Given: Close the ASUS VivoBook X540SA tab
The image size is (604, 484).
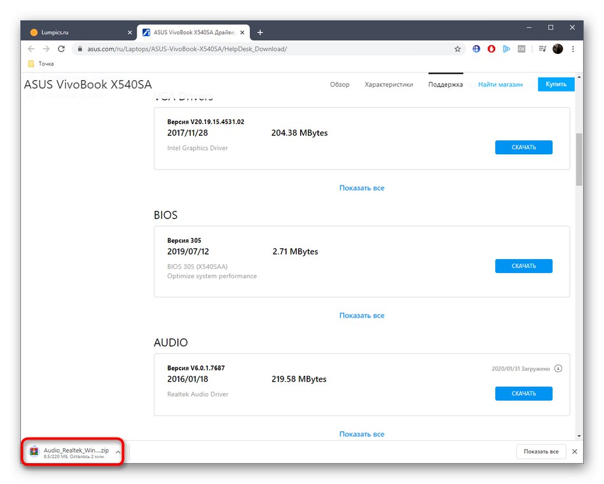Looking at the screenshot, I should [x=242, y=32].
